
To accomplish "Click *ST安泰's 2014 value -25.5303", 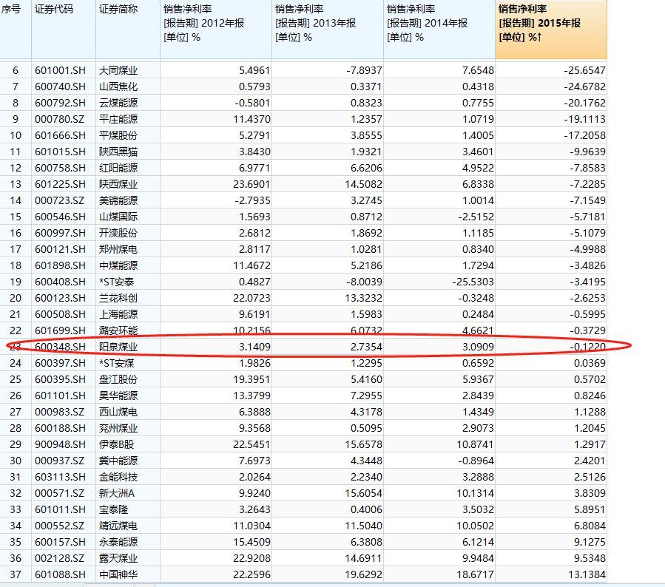I will click(x=474, y=281).
